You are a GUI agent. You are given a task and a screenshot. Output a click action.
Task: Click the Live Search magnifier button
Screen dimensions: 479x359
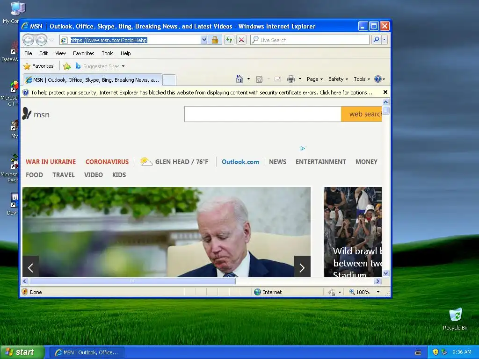(377, 40)
